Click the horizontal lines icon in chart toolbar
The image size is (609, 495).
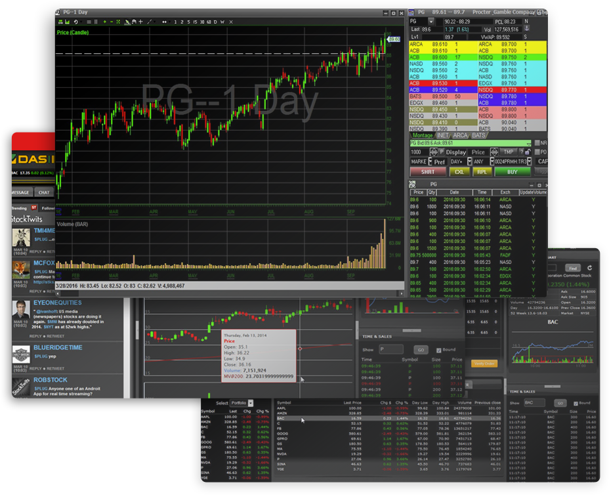pyautogui.click(x=89, y=22)
